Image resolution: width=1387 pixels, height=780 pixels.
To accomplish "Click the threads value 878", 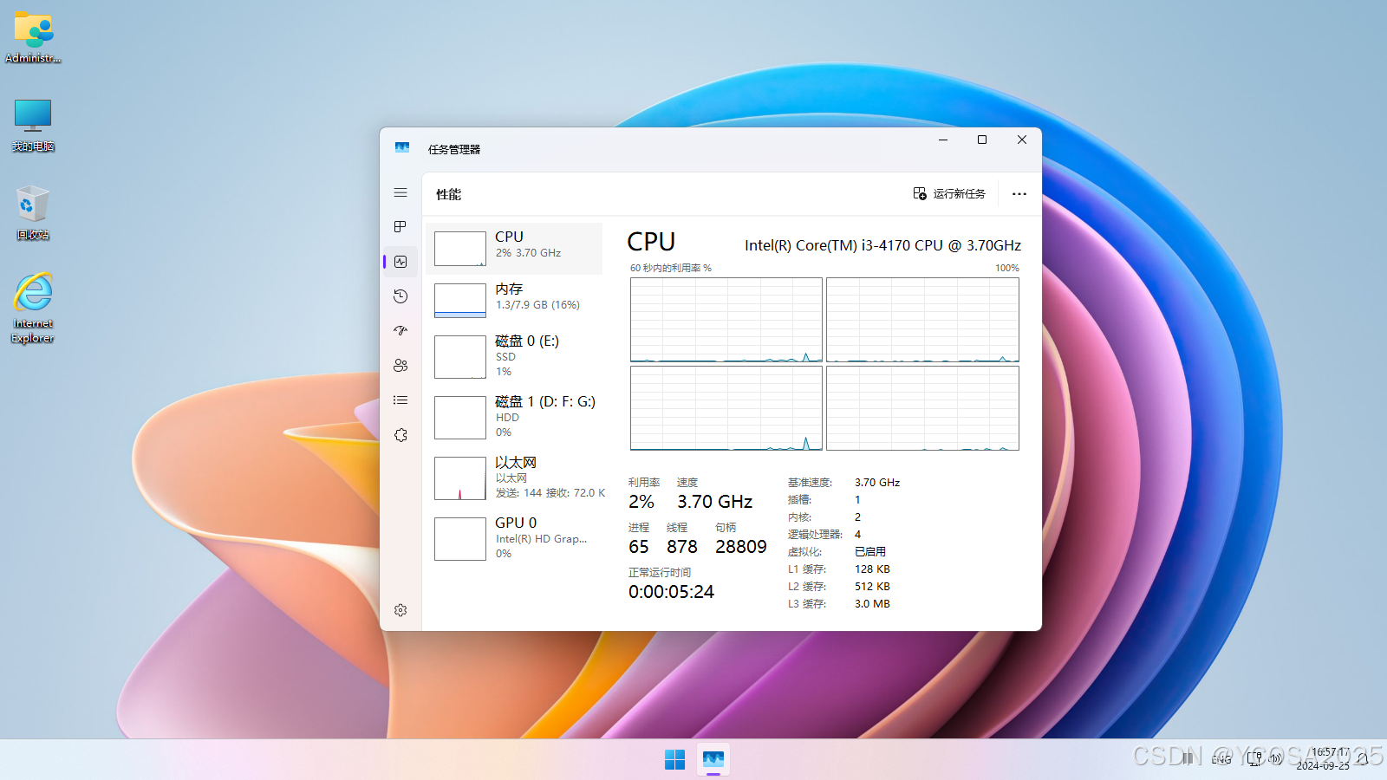I will pyautogui.click(x=682, y=547).
